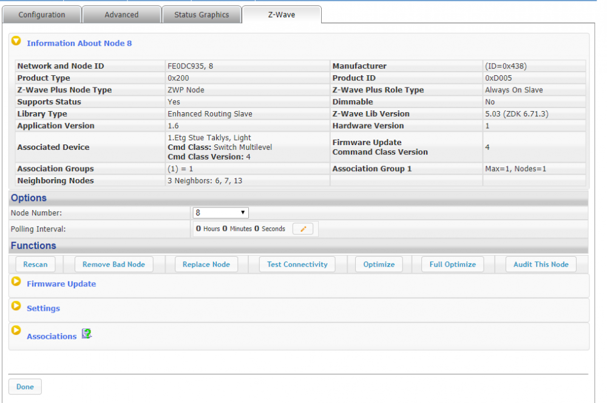Open the Advanced tab
The image size is (607, 403).
(x=121, y=15)
